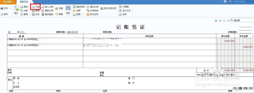Image resolution: width=254 pixels, height=93 pixels.
Task: Click 查找分单 find split voucher
Action: (x=92, y=7)
